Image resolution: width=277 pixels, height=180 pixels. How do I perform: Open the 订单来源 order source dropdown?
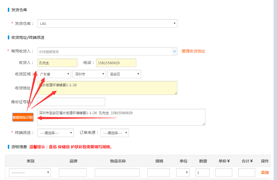[114, 133]
